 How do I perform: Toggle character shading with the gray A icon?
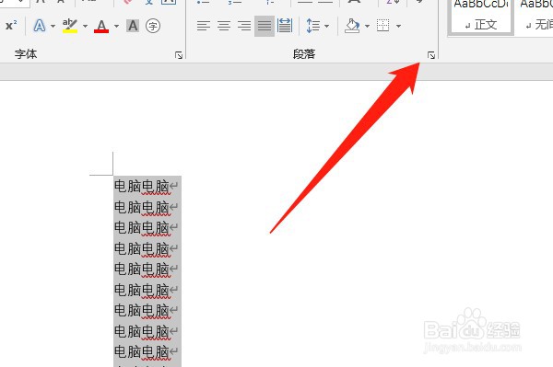tap(133, 26)
